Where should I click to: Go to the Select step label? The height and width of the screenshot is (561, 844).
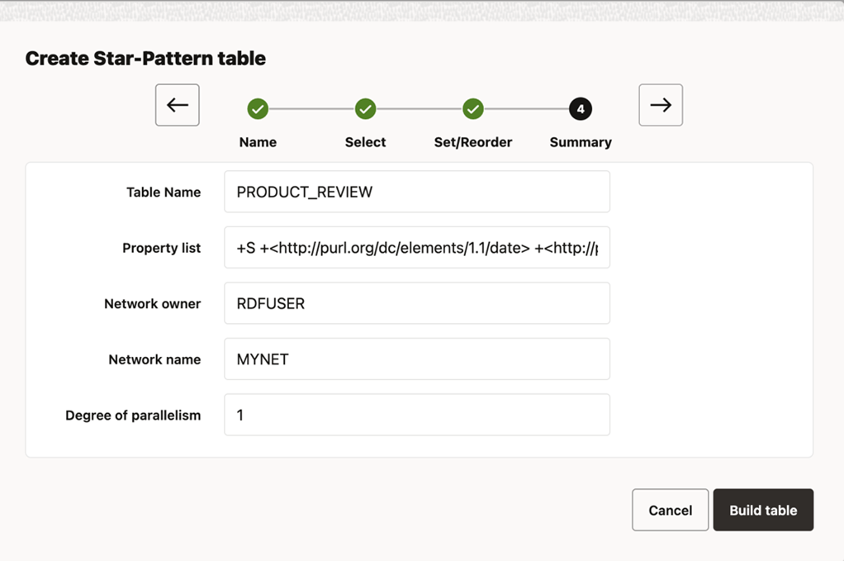coord(365,142)
